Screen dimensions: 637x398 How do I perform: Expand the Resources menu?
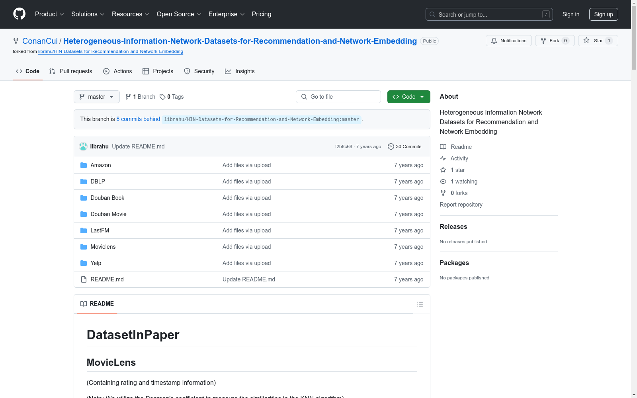click(131, 14)
